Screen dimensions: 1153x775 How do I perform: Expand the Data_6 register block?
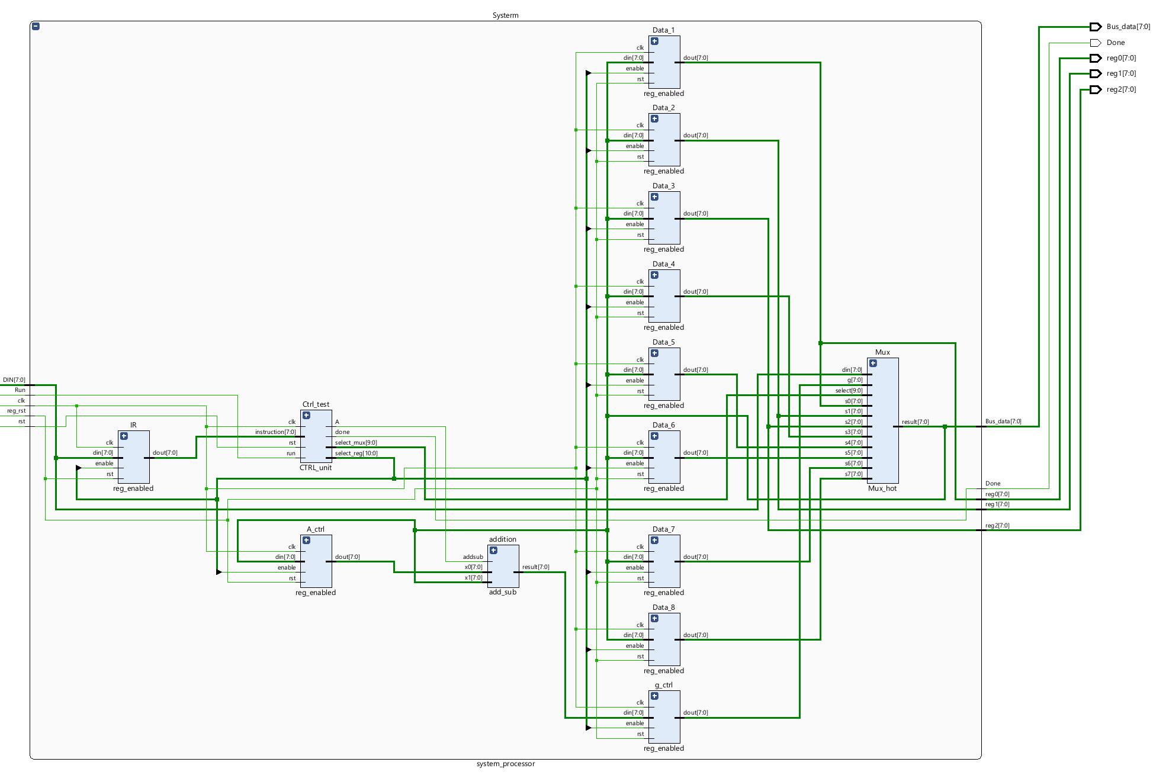pos(654,436)
